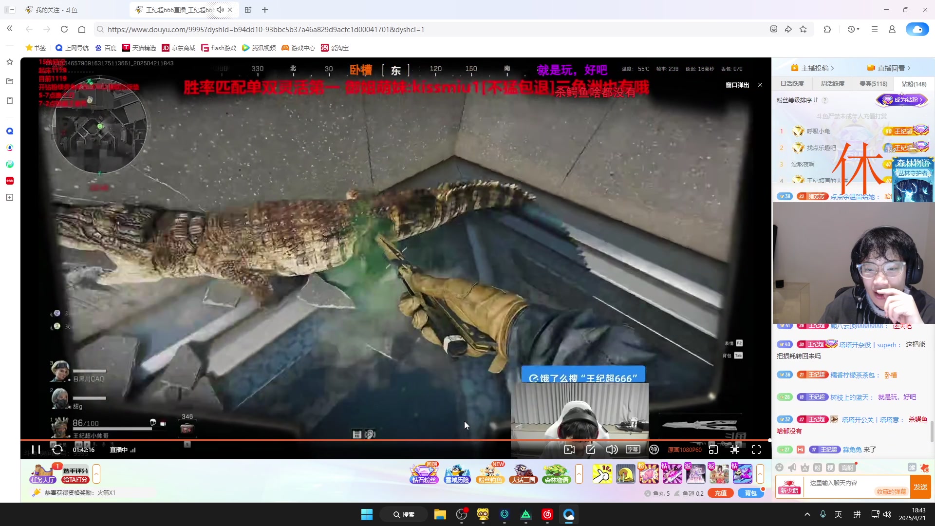935x526 pixels.
Task: Open the font style crown A icon
Action: pos(805,468)
